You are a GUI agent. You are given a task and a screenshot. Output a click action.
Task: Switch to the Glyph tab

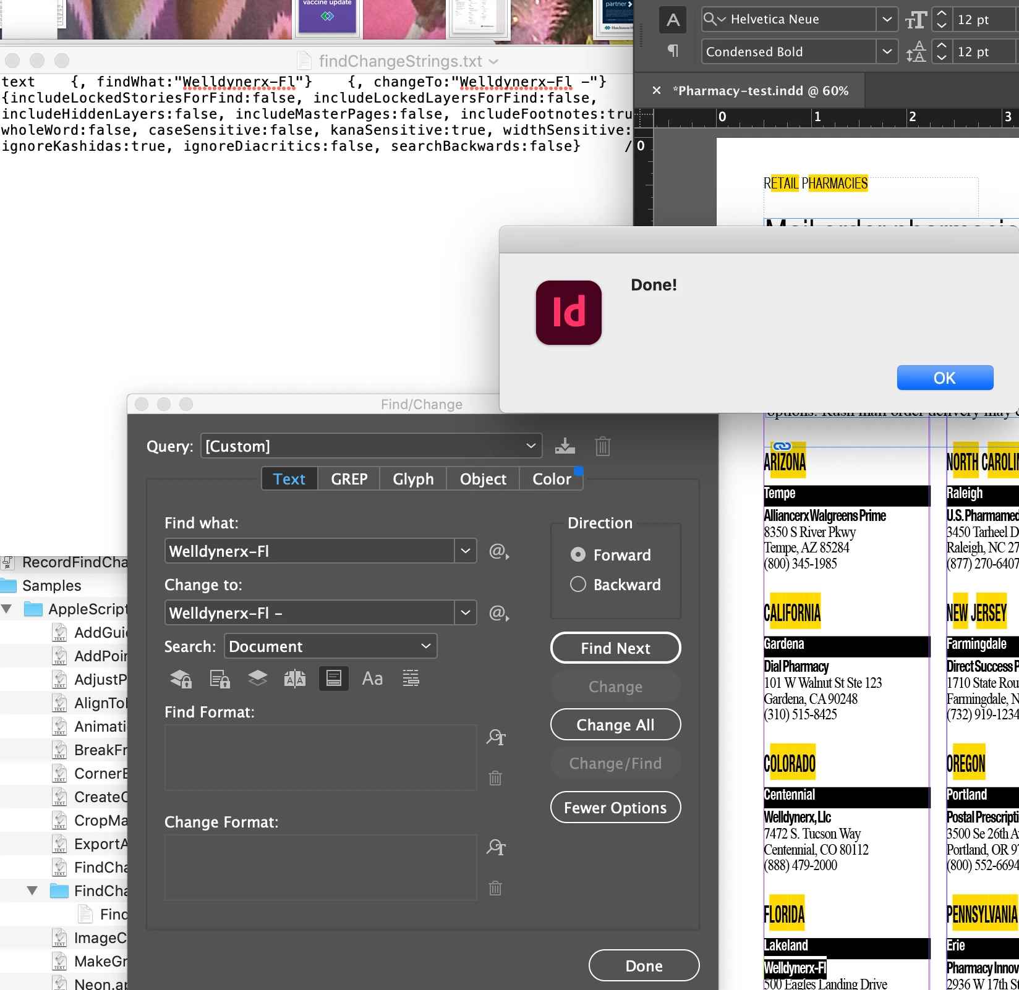point(413,479)
